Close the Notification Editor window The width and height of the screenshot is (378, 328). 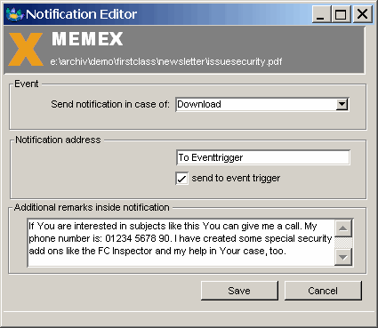(x=362, y=14)
